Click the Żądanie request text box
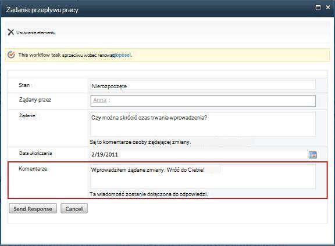The width and height of the screenshot is (335, 246). (x=203, y=124)
